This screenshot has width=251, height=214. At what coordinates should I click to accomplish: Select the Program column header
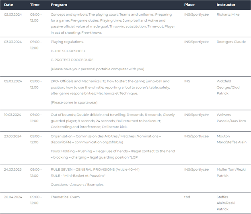point(59,5)
